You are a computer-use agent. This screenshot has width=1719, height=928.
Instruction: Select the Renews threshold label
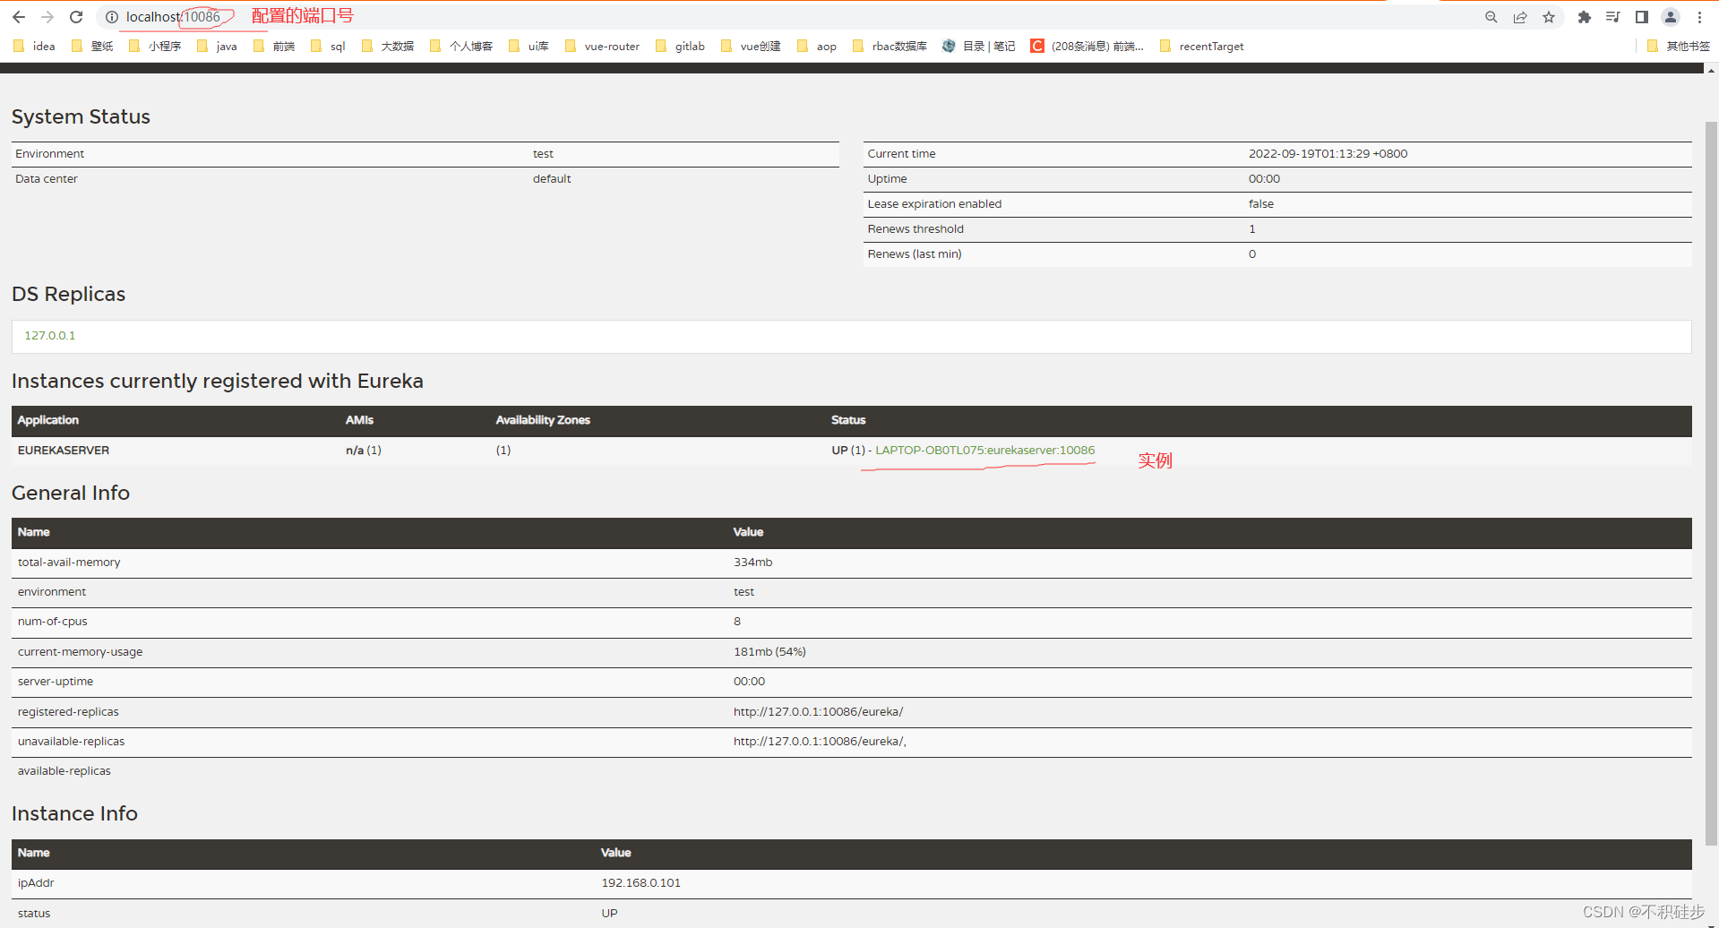[x=915, y=229]
